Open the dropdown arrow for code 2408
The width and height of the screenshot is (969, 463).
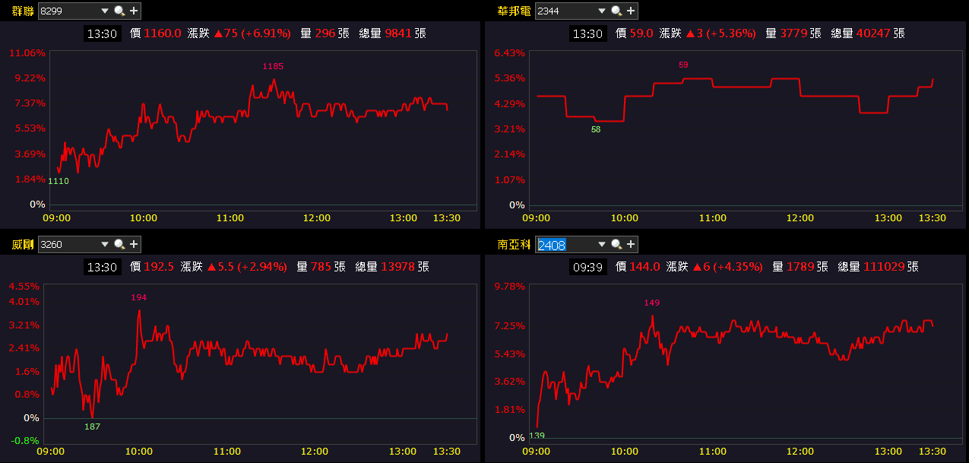pyautogui.click(x=601, y=245)
